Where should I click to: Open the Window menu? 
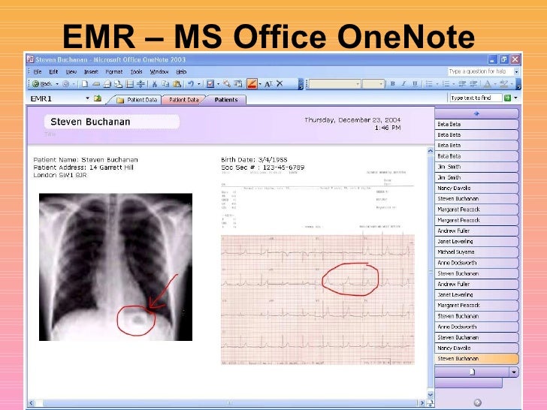159,71
